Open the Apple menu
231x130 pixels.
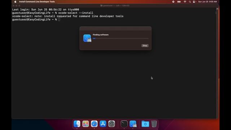[15, 2]
